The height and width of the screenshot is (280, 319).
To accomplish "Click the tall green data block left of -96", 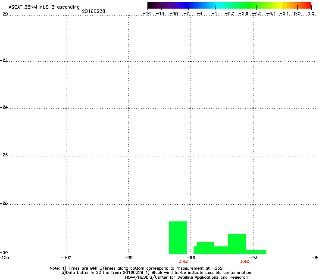I will 178,237.
